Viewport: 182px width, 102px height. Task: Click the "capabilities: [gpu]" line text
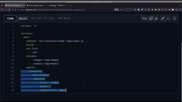point(53,90)
